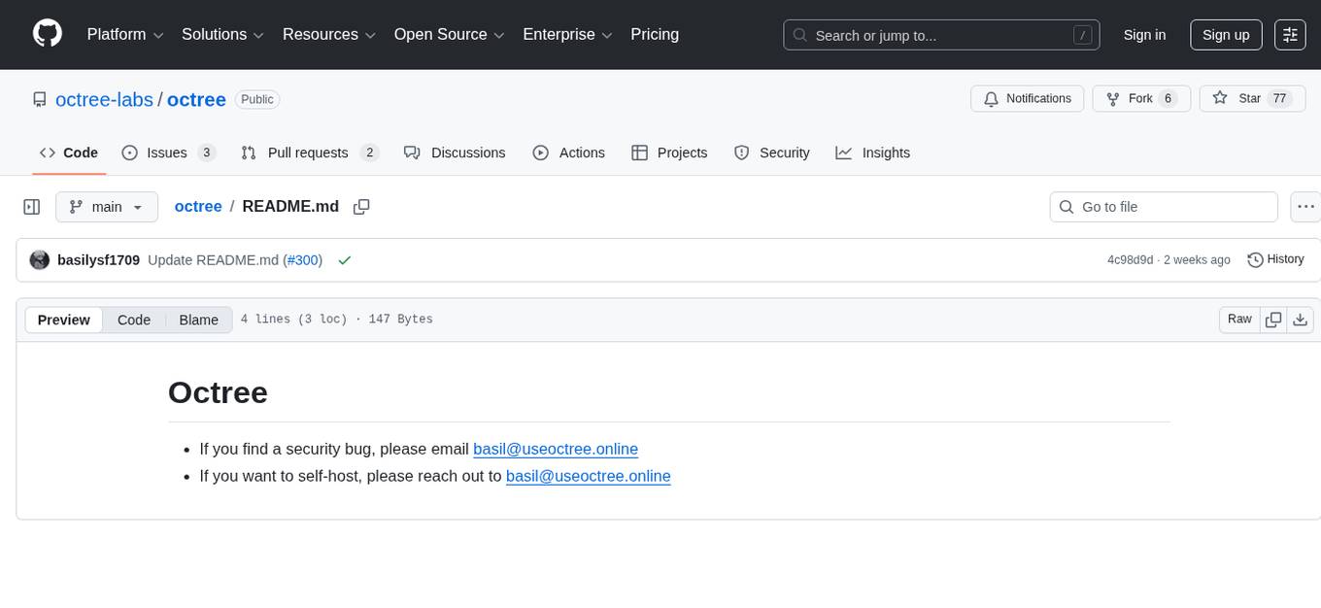Image resolution: width=1321 pixels, height=608 pixels.
Task: Click the GitHub logo icon
Action: click(x=48, y=34)
